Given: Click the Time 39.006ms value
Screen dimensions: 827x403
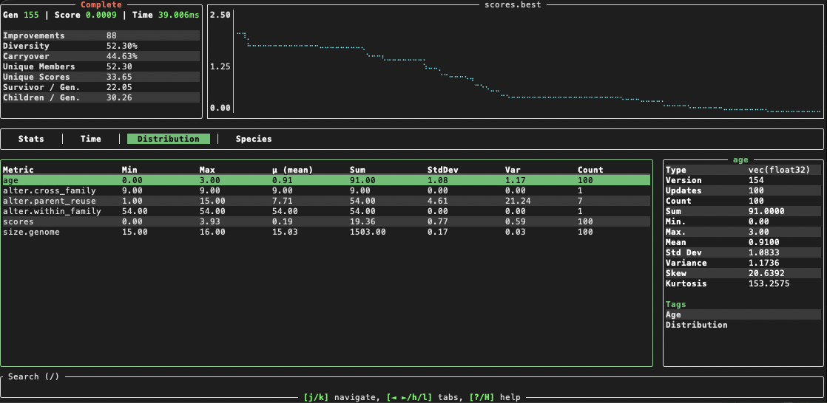Looking at the screenshot, I should click(x=166, y=15).
